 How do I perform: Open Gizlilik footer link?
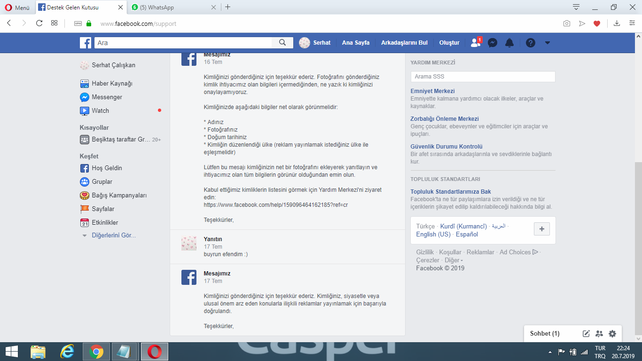click(425, 252)
